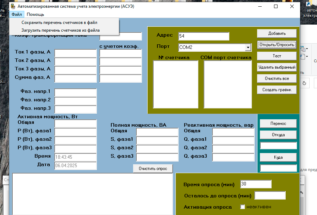Choose Сохранить перечень счетчиков в файл
This screenshot has height=215, width=317.
point(64,23)
